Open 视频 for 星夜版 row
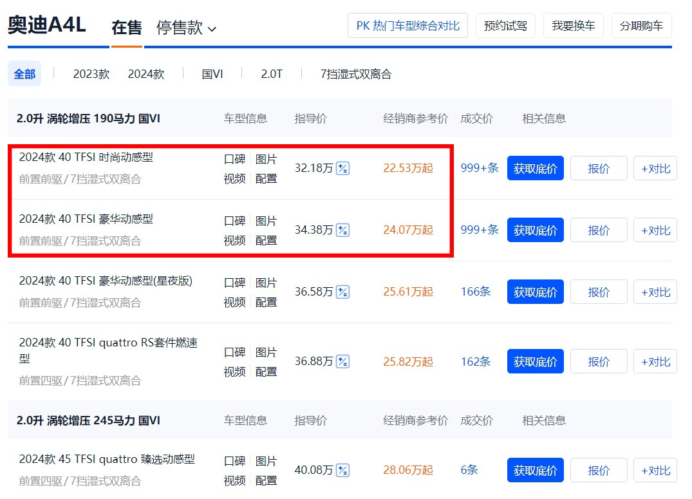692x499 pixels. point(235,303)
